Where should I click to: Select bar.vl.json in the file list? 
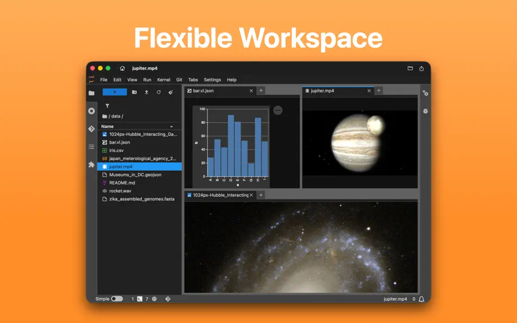[139, 142]
